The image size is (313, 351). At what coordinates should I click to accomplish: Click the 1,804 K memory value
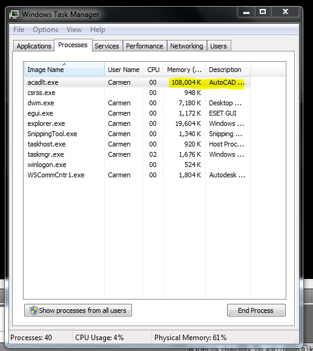[190, 175]
